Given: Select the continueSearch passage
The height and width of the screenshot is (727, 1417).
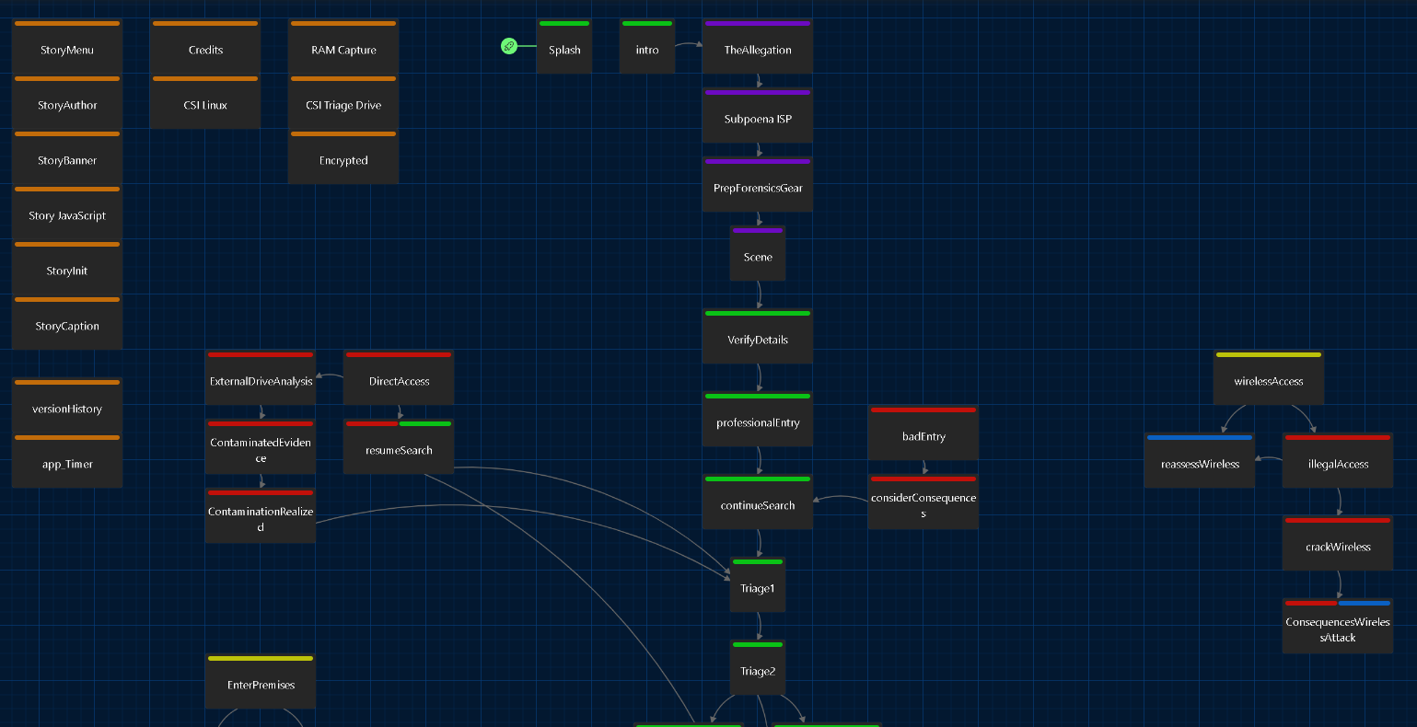Looking at the screenshot, I should point(758,502).
